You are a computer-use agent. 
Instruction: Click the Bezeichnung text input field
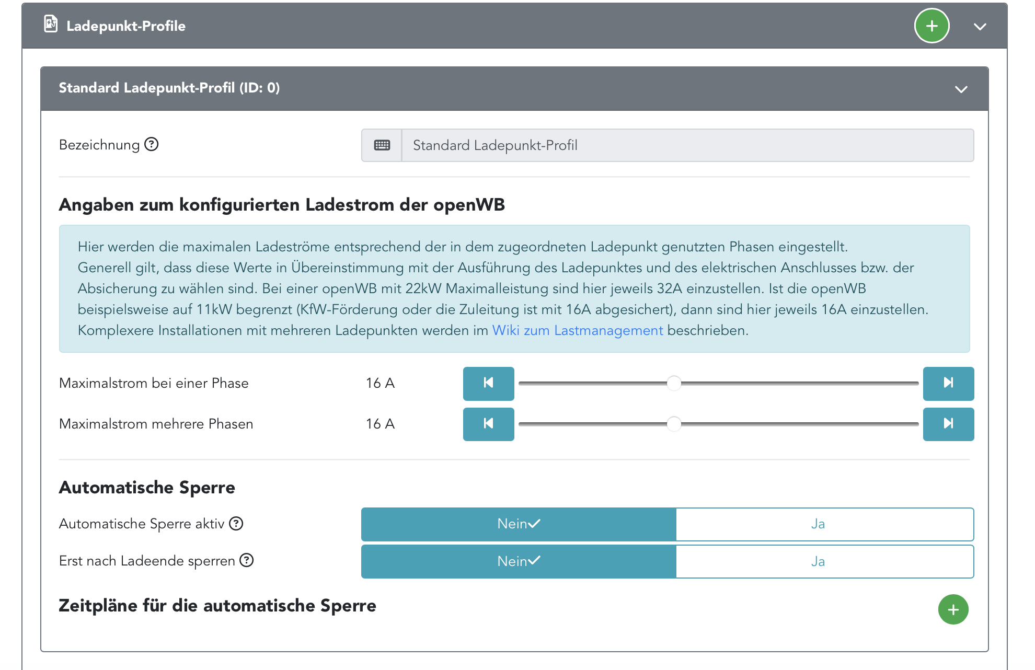click(x=687, y=145)
